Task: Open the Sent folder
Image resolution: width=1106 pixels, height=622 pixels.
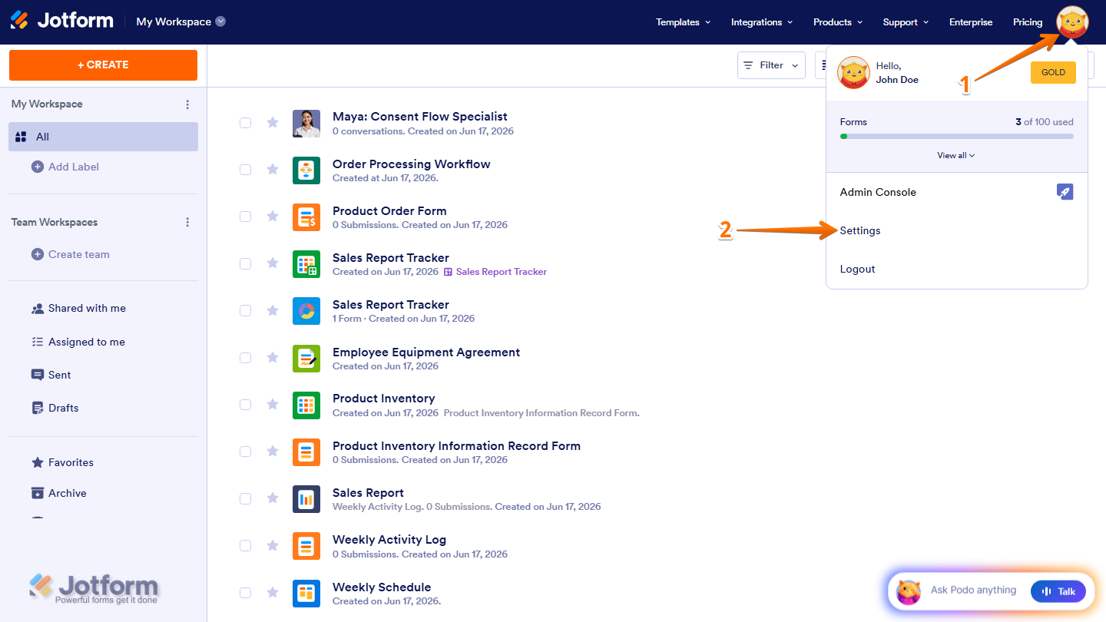Action: [x=51, y=375]
